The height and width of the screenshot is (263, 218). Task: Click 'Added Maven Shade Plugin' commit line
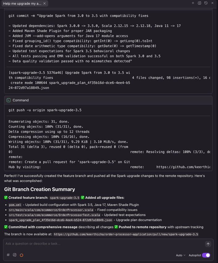[60, 31]
